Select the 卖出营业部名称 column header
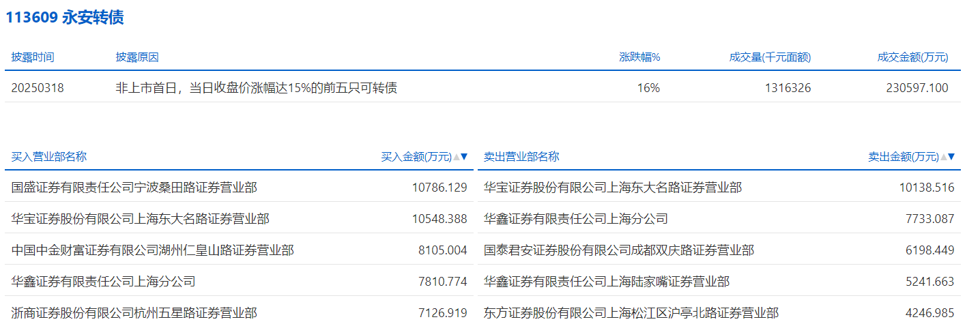This screenshot has height=326, width=967. coord(521,157)
